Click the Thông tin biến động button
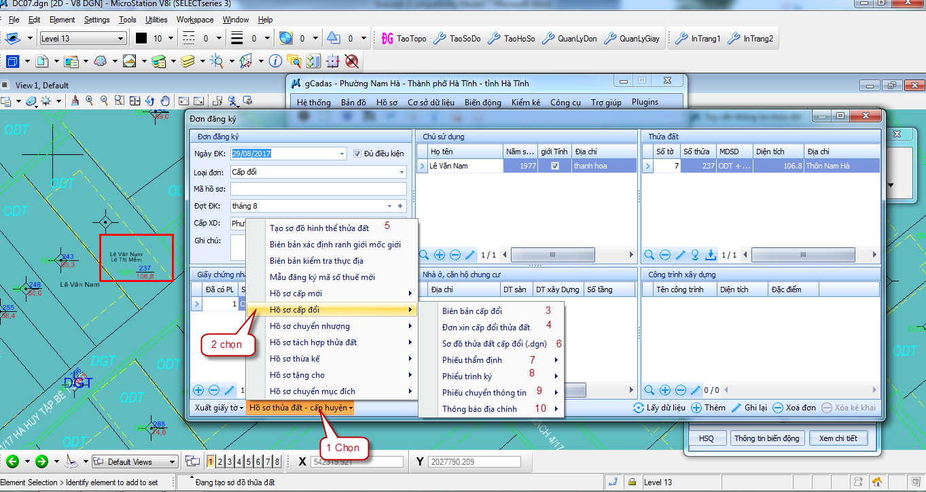The height and width of the screenshot is (492, 926). 767,438
